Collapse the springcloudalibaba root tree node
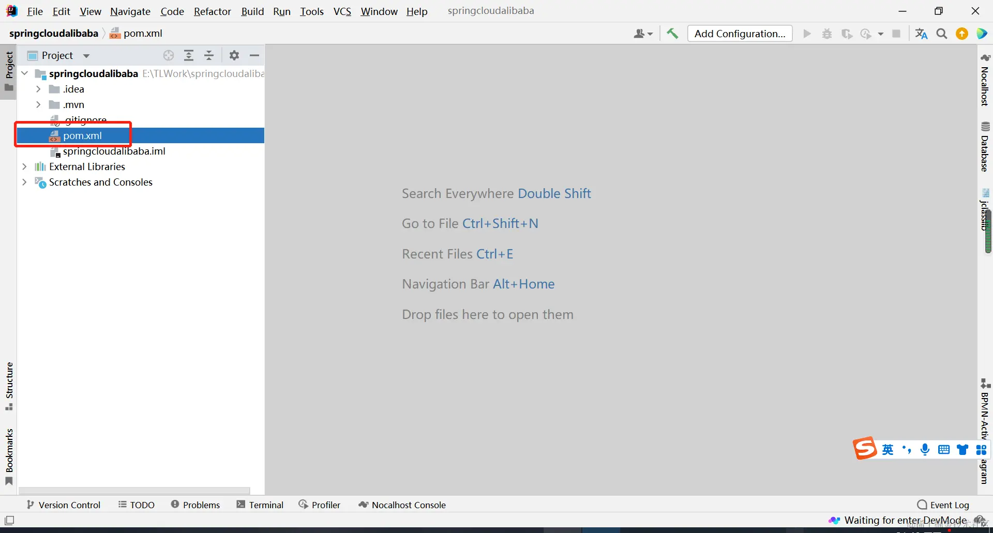This screenshot has width=993, height=533. point(24,73)
